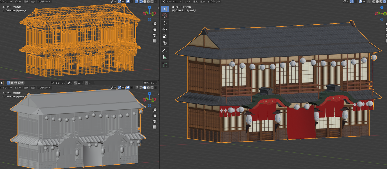
Task: Toggle gizmo display in top-left viewport header
Action: pos(119,2)
